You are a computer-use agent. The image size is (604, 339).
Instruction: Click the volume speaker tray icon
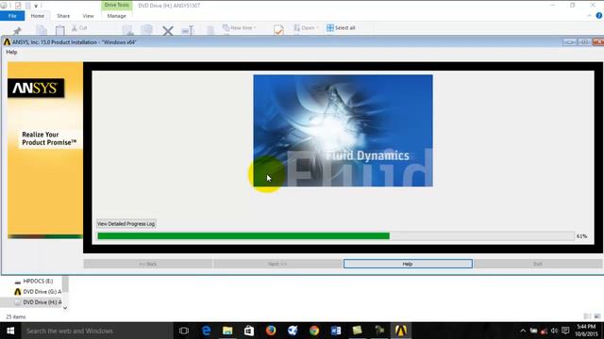pos(554,331)
